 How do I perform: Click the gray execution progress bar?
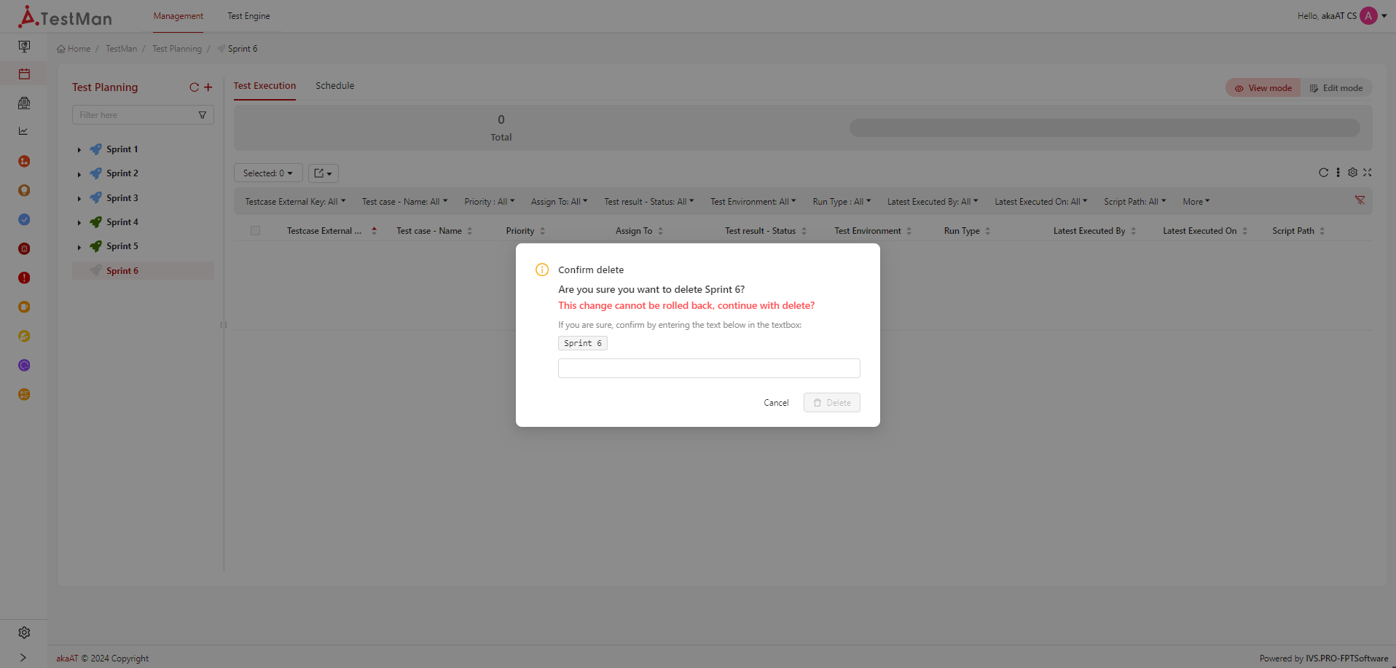pyautogui.click(x=1105, y=128)
